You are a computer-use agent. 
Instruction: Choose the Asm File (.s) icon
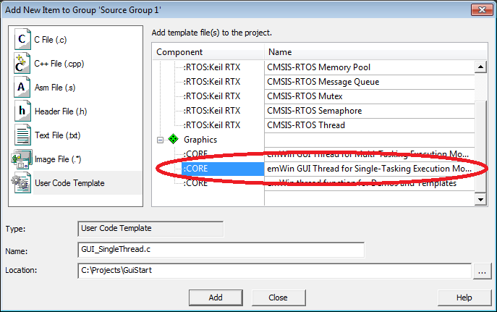tap(22, 88)
